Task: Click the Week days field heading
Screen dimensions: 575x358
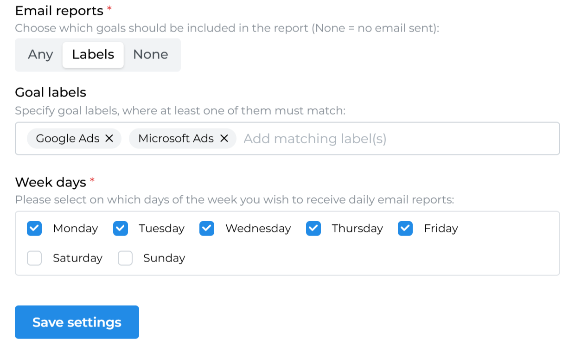Action: (51, 182)
